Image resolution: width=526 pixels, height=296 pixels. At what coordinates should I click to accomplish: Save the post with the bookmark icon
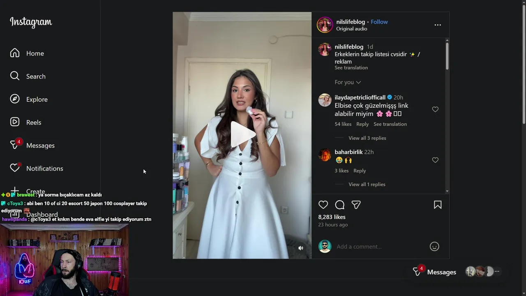tap(438, 205)
